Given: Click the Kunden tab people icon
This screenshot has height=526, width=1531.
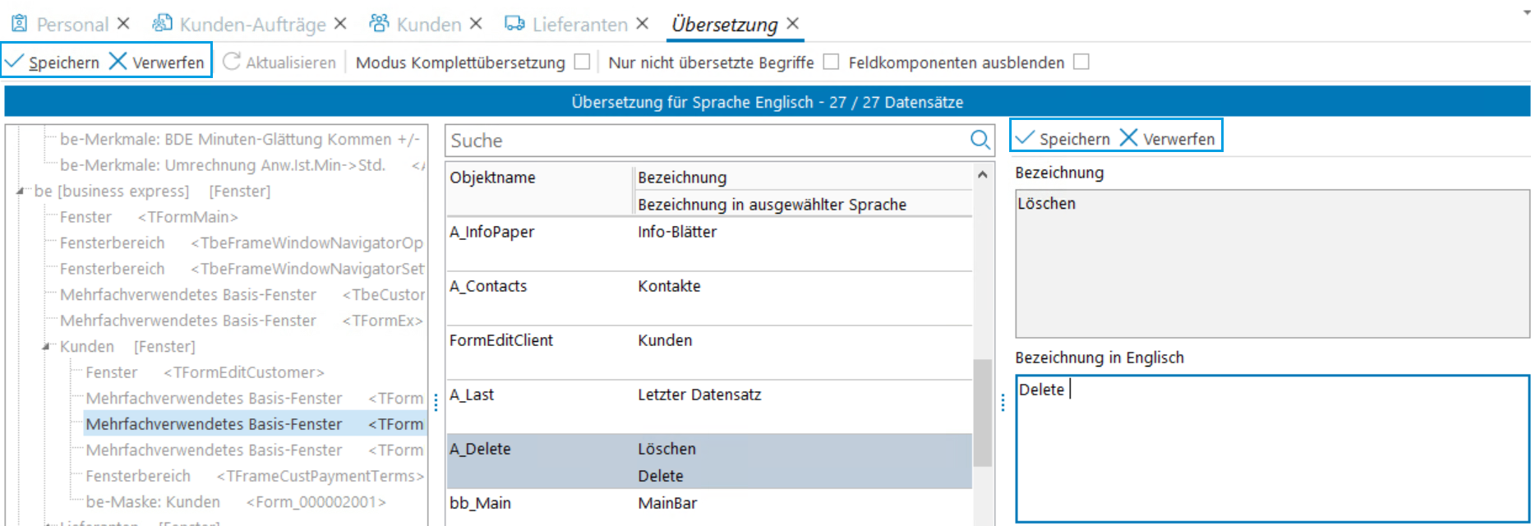Looking at the screenshot, I should point(379,24).
